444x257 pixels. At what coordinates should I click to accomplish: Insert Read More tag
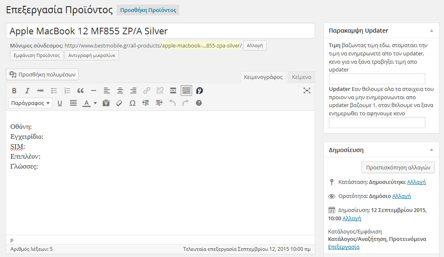[173, 90]
